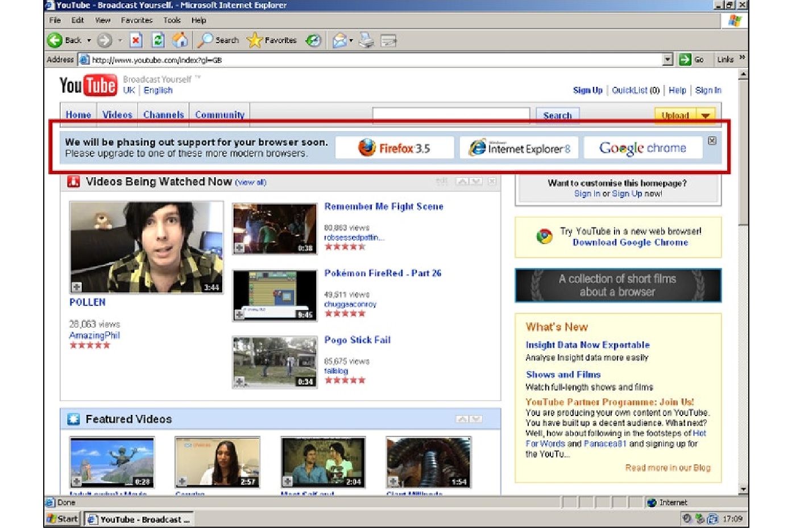This screenshot has width=796, height=529.
Task: Choose Firefox 3.5 browser upgrade
Action: pyautogui.click(x=395, y=148)
